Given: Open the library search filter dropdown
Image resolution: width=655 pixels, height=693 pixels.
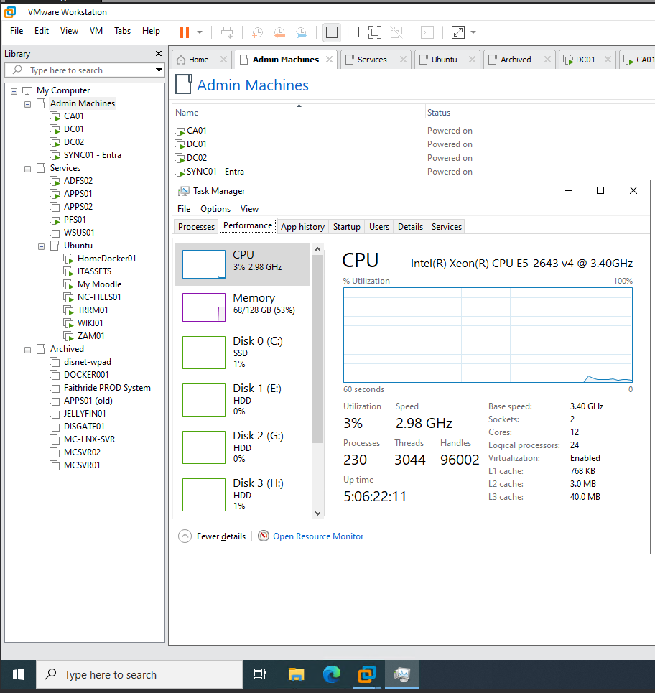Looking at the screenshot, I should 159,70.
